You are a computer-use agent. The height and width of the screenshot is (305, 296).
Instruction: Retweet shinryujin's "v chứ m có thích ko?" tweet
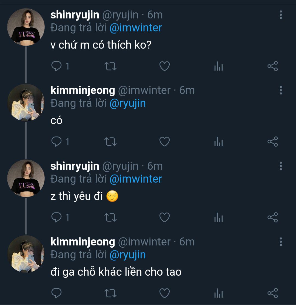click(111, 66)
